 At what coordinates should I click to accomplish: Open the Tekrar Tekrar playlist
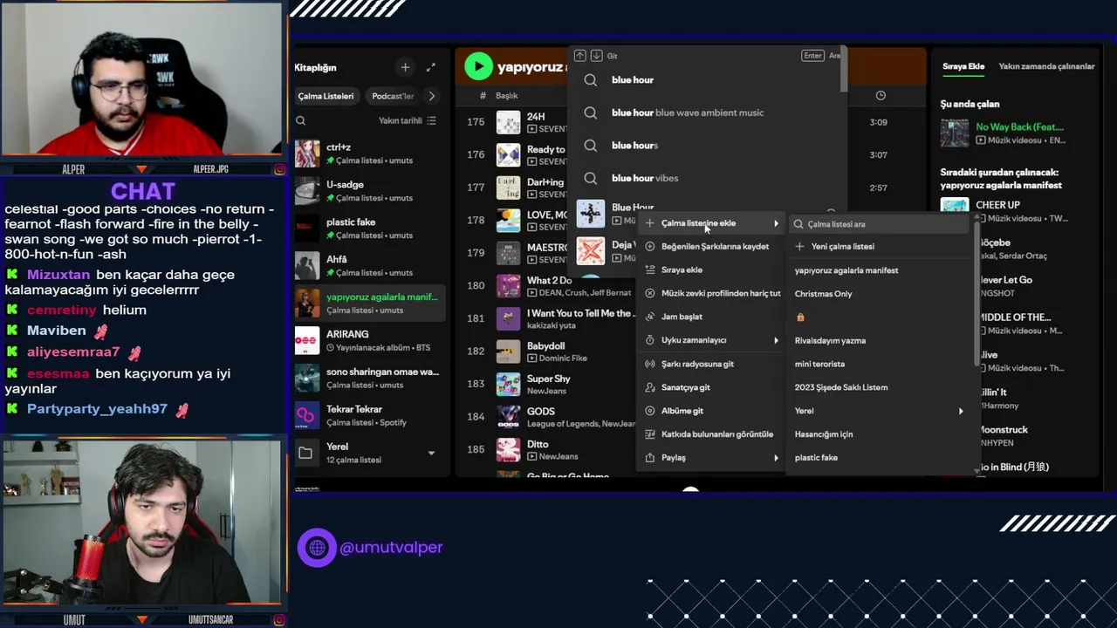(370, 415)
